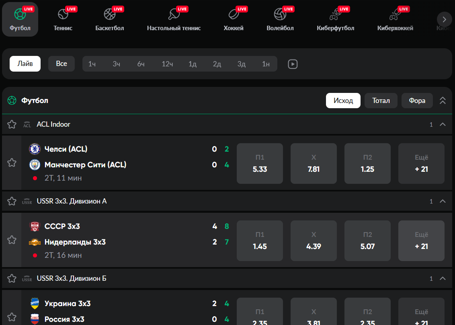The height and width of the screenshot is (325, 455).
Task: Open the Киберфутбол sport category
Action: coord(336,19)
